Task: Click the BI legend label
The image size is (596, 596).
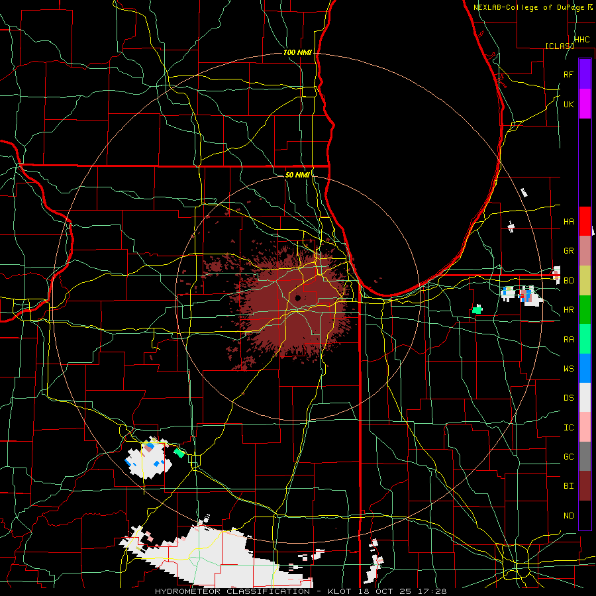Action: [568, 486]
